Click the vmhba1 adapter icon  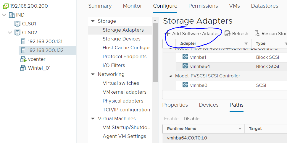click(x=186, y=57)
